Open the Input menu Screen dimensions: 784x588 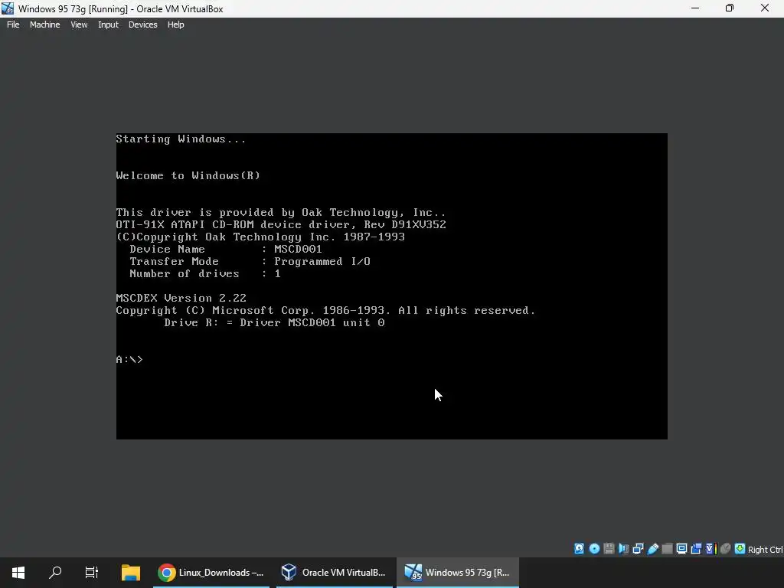(x=108, y=24)
